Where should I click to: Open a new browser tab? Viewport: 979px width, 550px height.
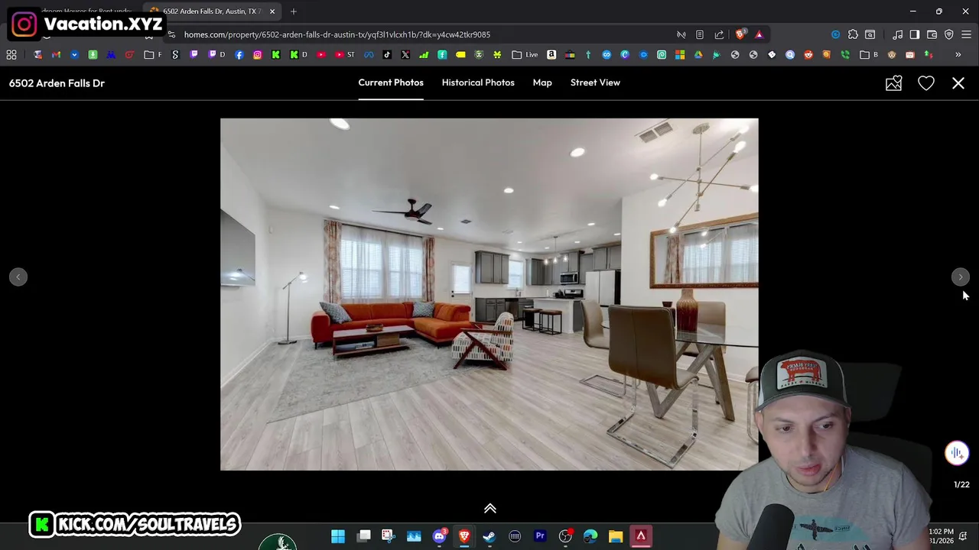294,11
